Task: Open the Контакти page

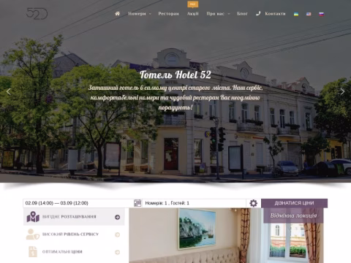Action: [275, 14]
